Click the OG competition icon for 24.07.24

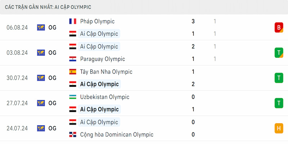click(41, 128)
